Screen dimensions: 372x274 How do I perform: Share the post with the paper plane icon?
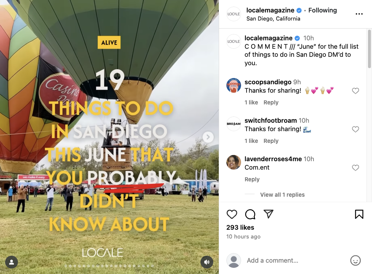point(269,214)
